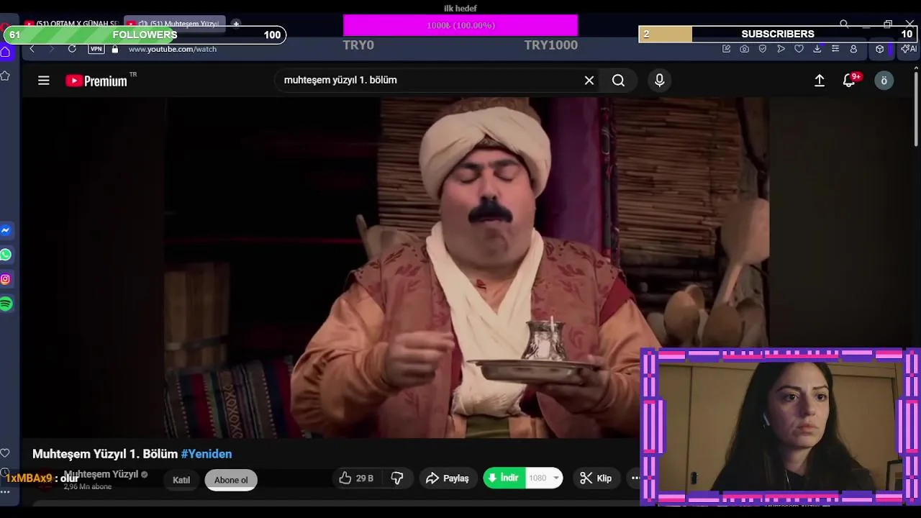Create a clip with Klip

pyautogui.click(x=596, y=478)
